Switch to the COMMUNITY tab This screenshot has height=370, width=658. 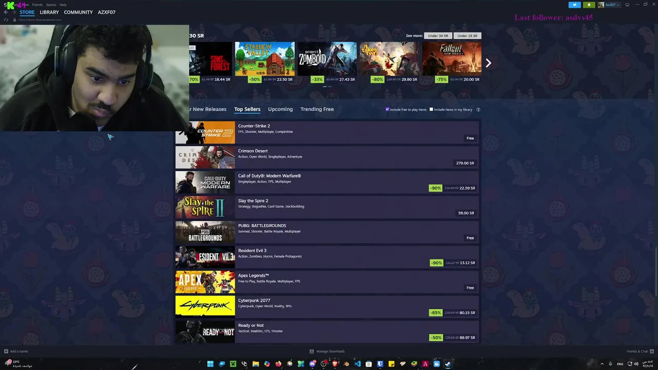point(78,12)
